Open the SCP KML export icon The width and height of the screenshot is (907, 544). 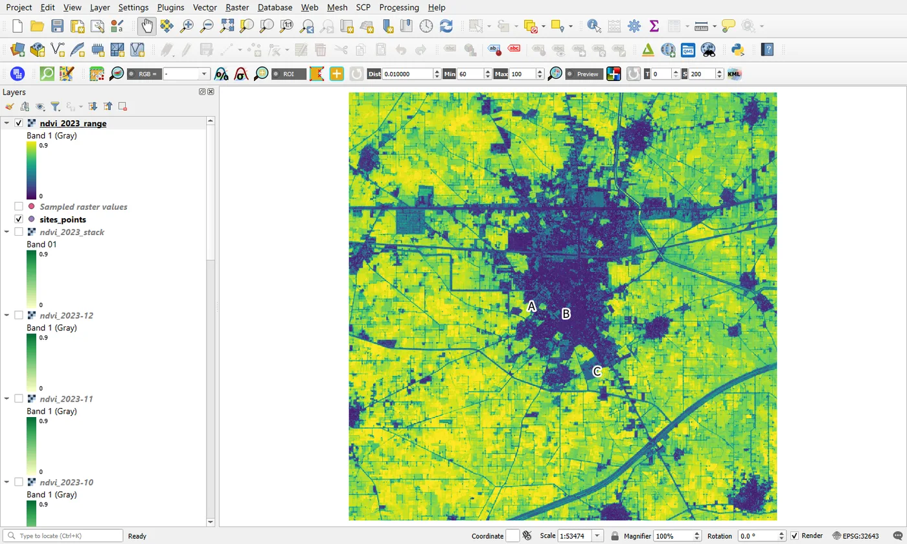pyautogui.click(x=734, y=74)
